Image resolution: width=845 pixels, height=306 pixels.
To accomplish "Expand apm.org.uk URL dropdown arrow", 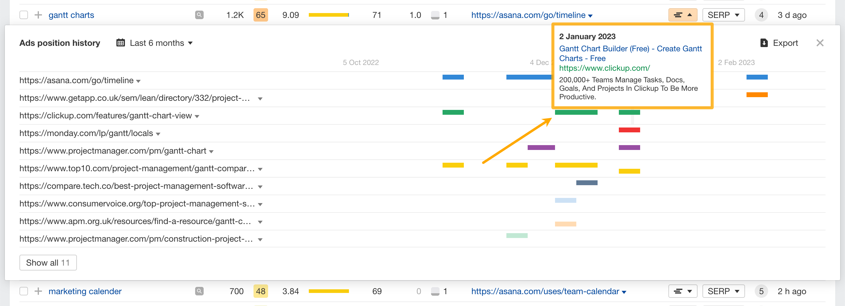I will (260, 222).
